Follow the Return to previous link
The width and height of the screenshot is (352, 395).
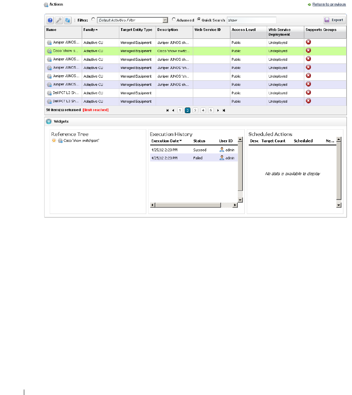pyautogui.click(x=329, y=4)
